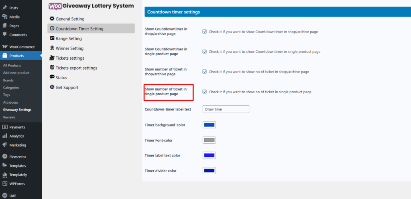
Task: Click the Woo logo in plugin header
Action: tap(55, 6)
